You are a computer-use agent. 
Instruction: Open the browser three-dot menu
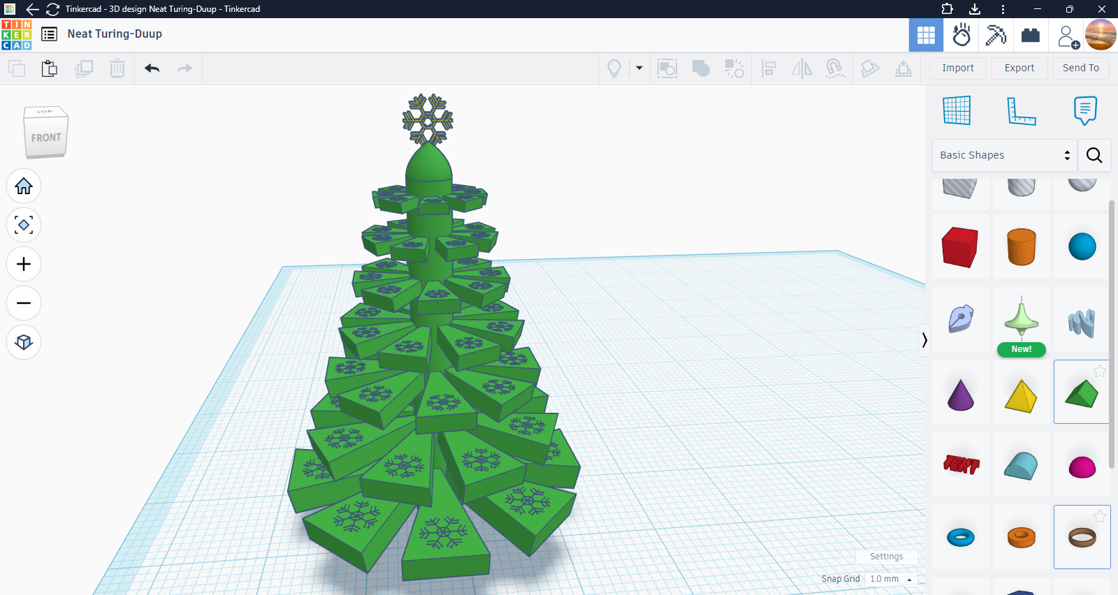pos(1003,9)
